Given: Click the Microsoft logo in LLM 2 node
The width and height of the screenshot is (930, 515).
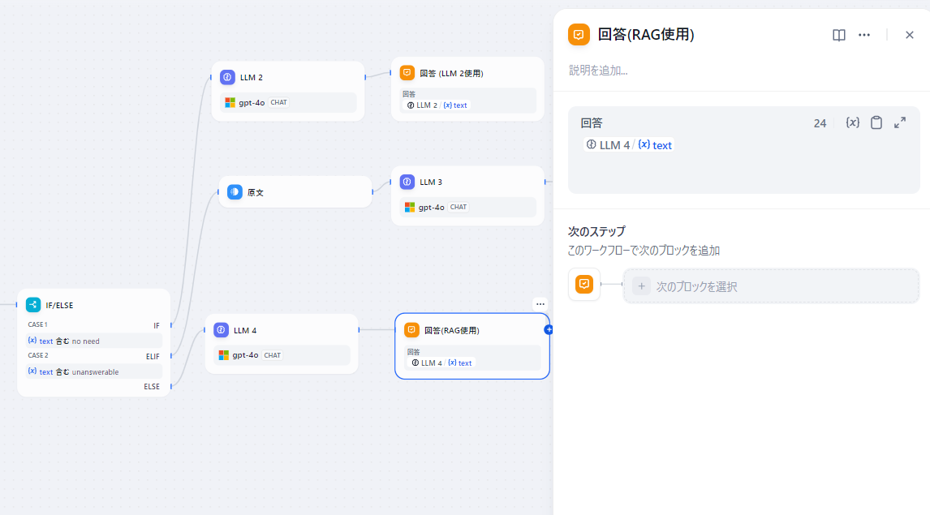Looking at the screenshot, I should coord(230,102).
